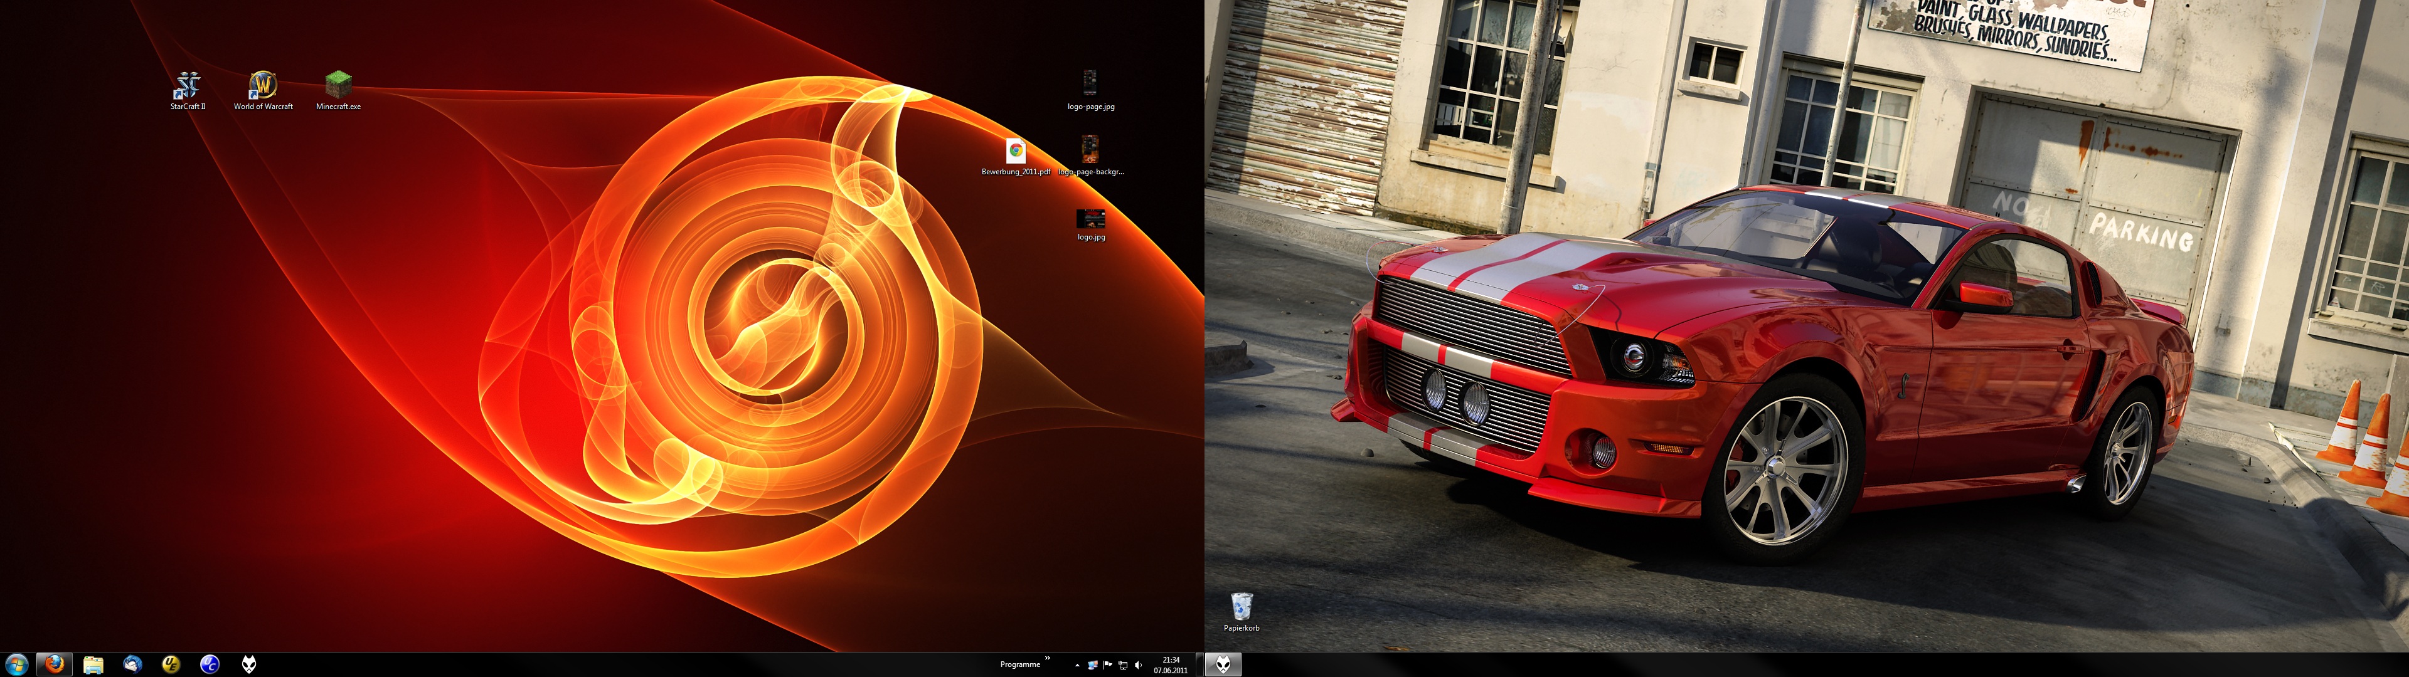This screenshot has height=677, width=2409.
Task: Click the foobar2000 button on second monitor taskbar
Action: coord(1223,664)
